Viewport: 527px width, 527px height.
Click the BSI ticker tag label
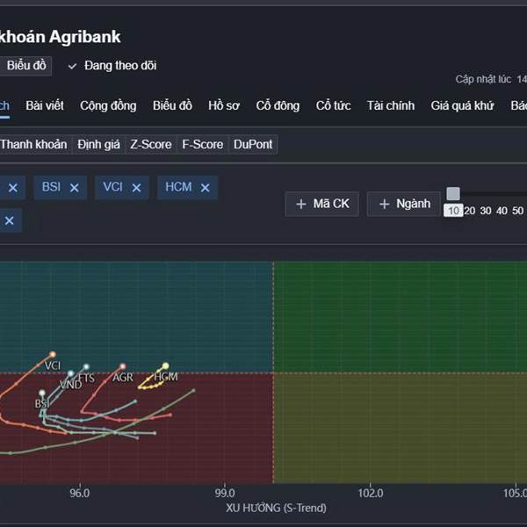[51, 187]
